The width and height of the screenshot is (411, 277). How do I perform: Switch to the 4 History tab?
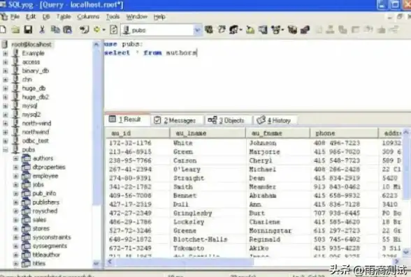click(275, 120)
